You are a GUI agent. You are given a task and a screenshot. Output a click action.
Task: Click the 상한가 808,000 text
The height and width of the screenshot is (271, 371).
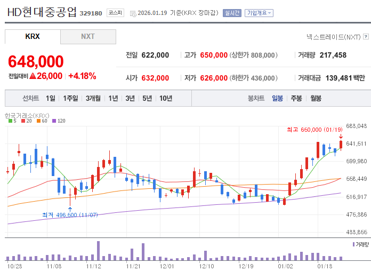click(253, 55)
